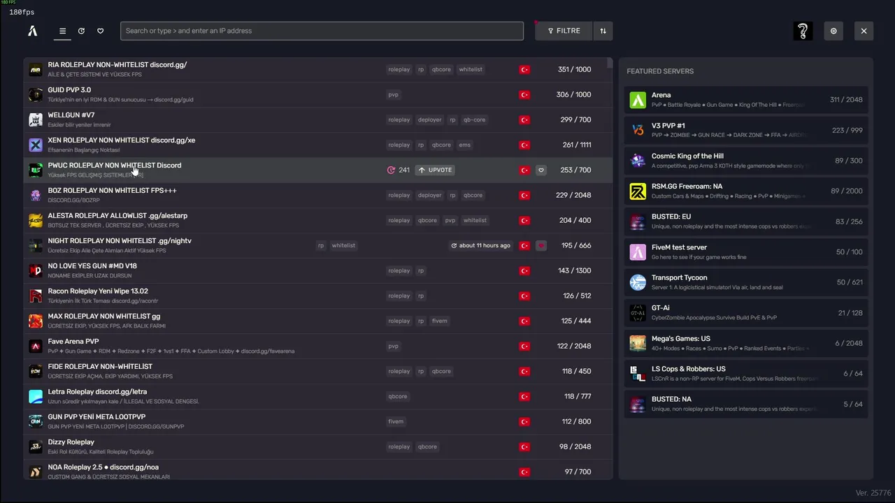Click the Racon Roleplay server icon
This screenshot has height=503, width=895.
36,296
